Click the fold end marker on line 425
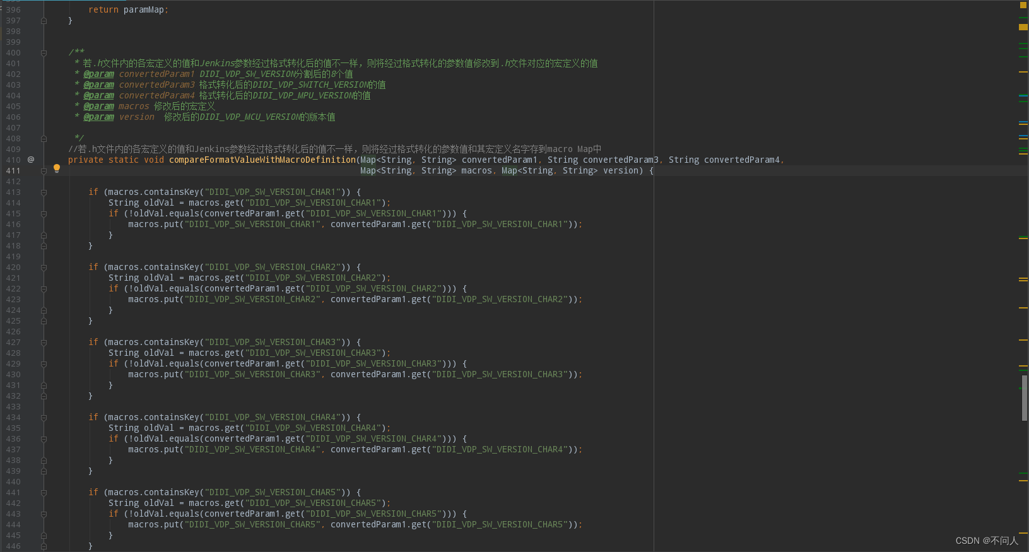This screenshot has width=1029, height=552. coord(44,321)
